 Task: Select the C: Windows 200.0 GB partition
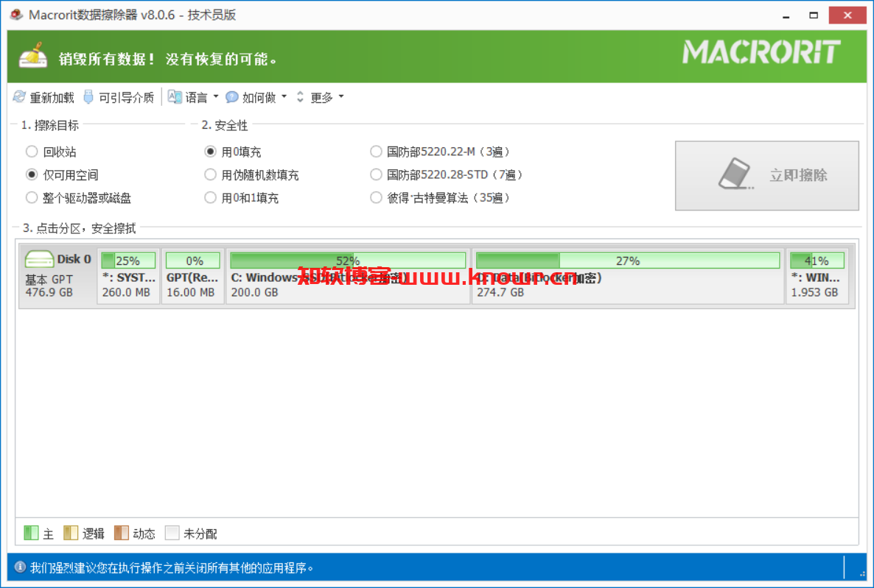[x=348, y=276]
